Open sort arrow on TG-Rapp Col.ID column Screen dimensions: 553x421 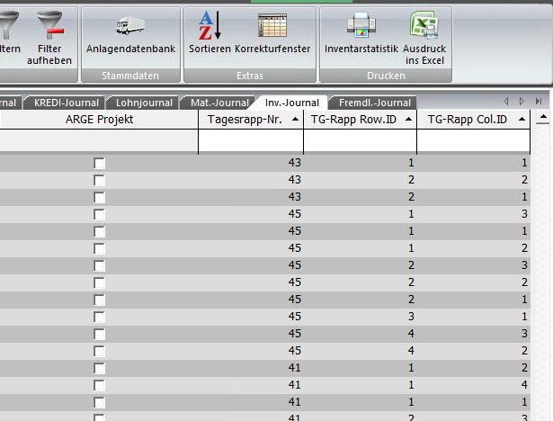(x=522, y=120)
